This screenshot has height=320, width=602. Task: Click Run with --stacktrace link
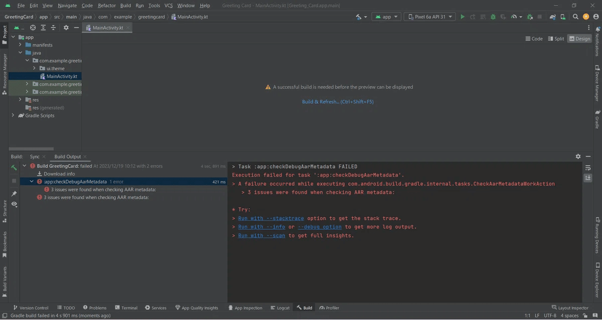pyautogui.click(x=271, y=218)
